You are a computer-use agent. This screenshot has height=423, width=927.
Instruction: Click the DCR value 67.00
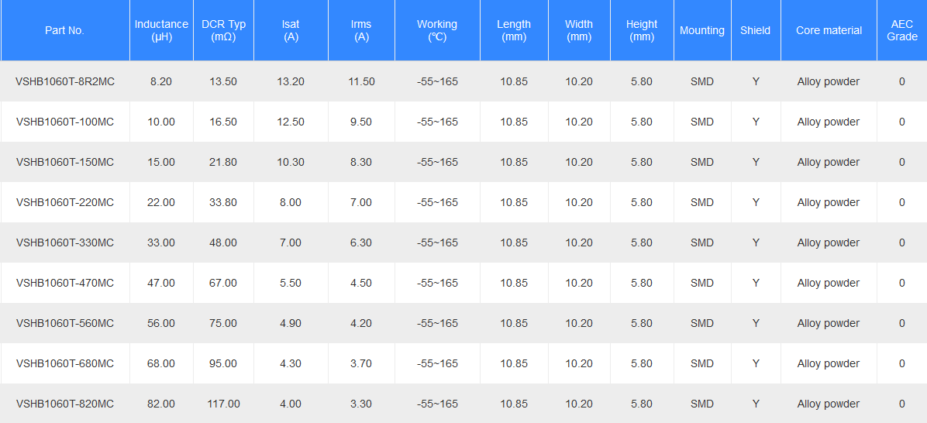[x=223, y=283]
